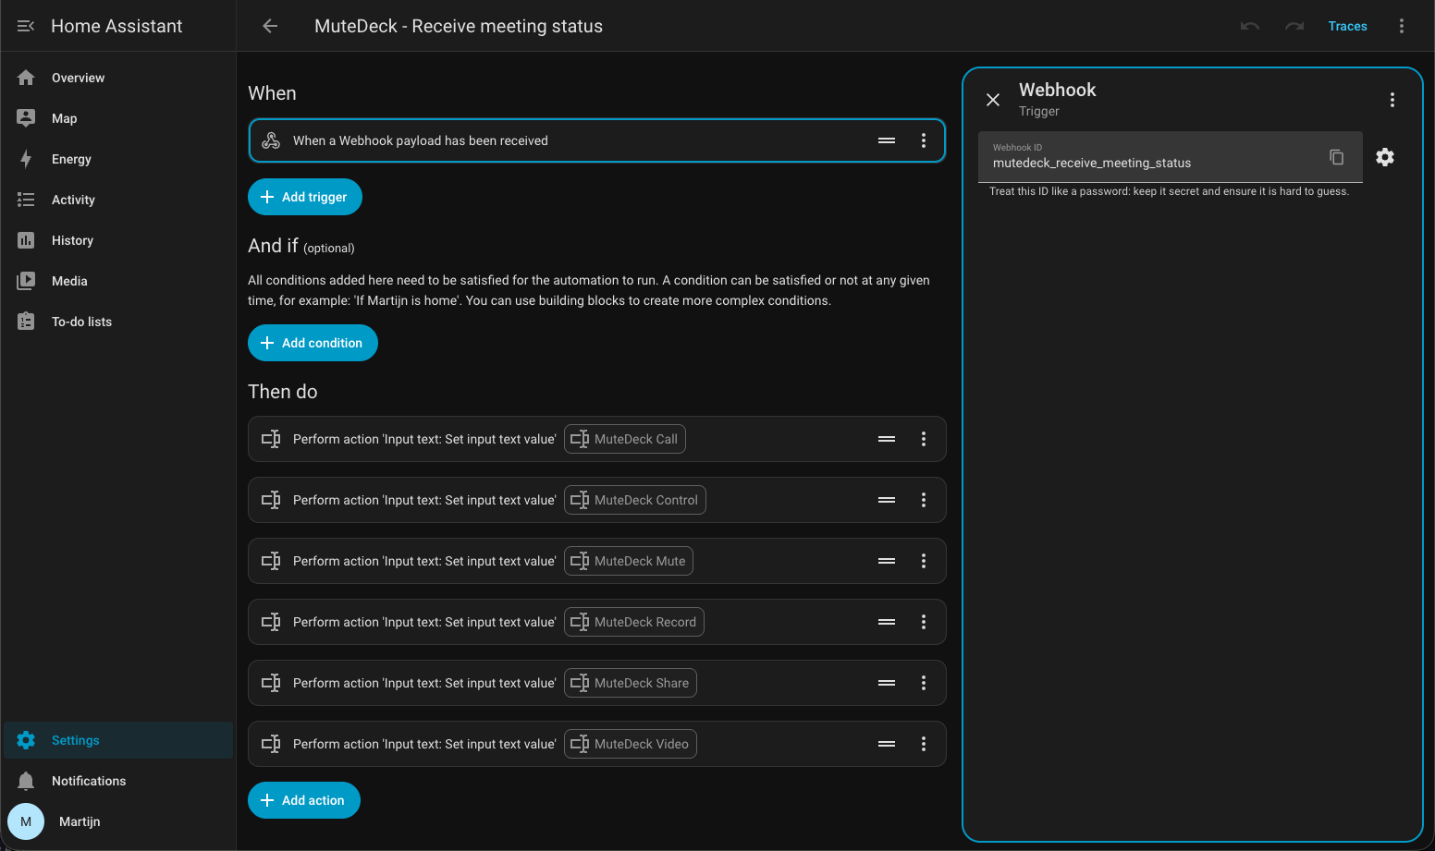Open webhook settings gear icon

1385,157
